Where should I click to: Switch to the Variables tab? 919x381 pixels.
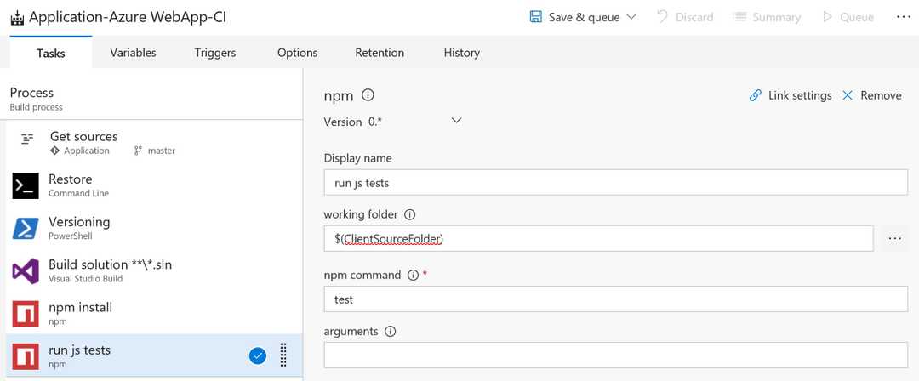(x=133, y=53)
